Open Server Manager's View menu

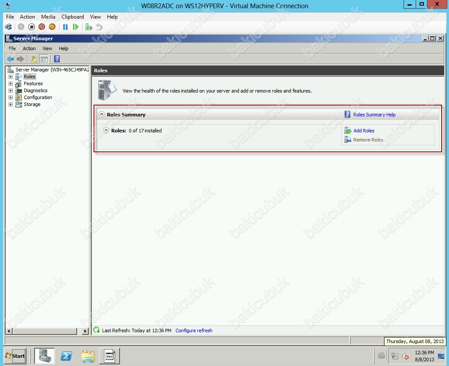tap(47, 48)
